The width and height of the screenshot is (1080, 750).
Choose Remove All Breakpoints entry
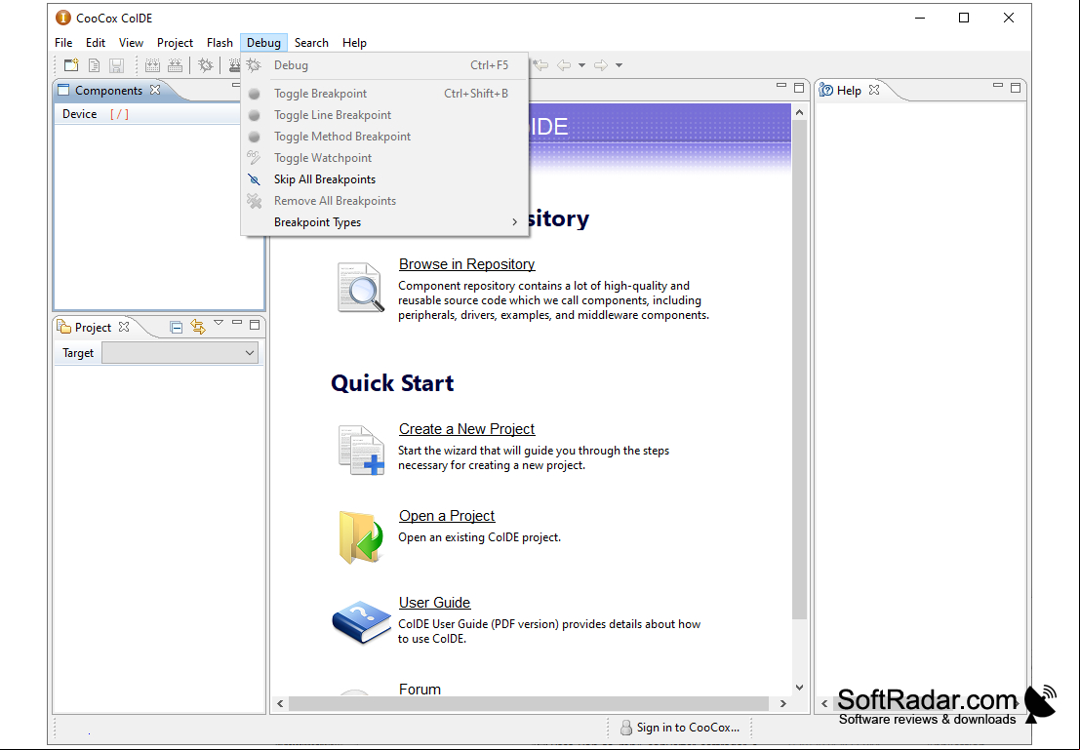[x=384, y=200]
